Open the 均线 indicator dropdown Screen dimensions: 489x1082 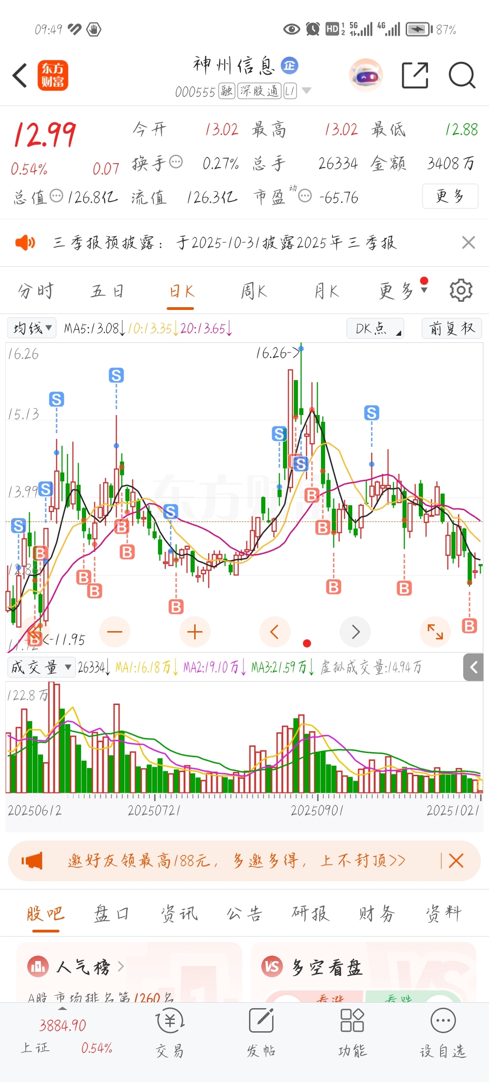pyautogui.click(x=32, y=328)
